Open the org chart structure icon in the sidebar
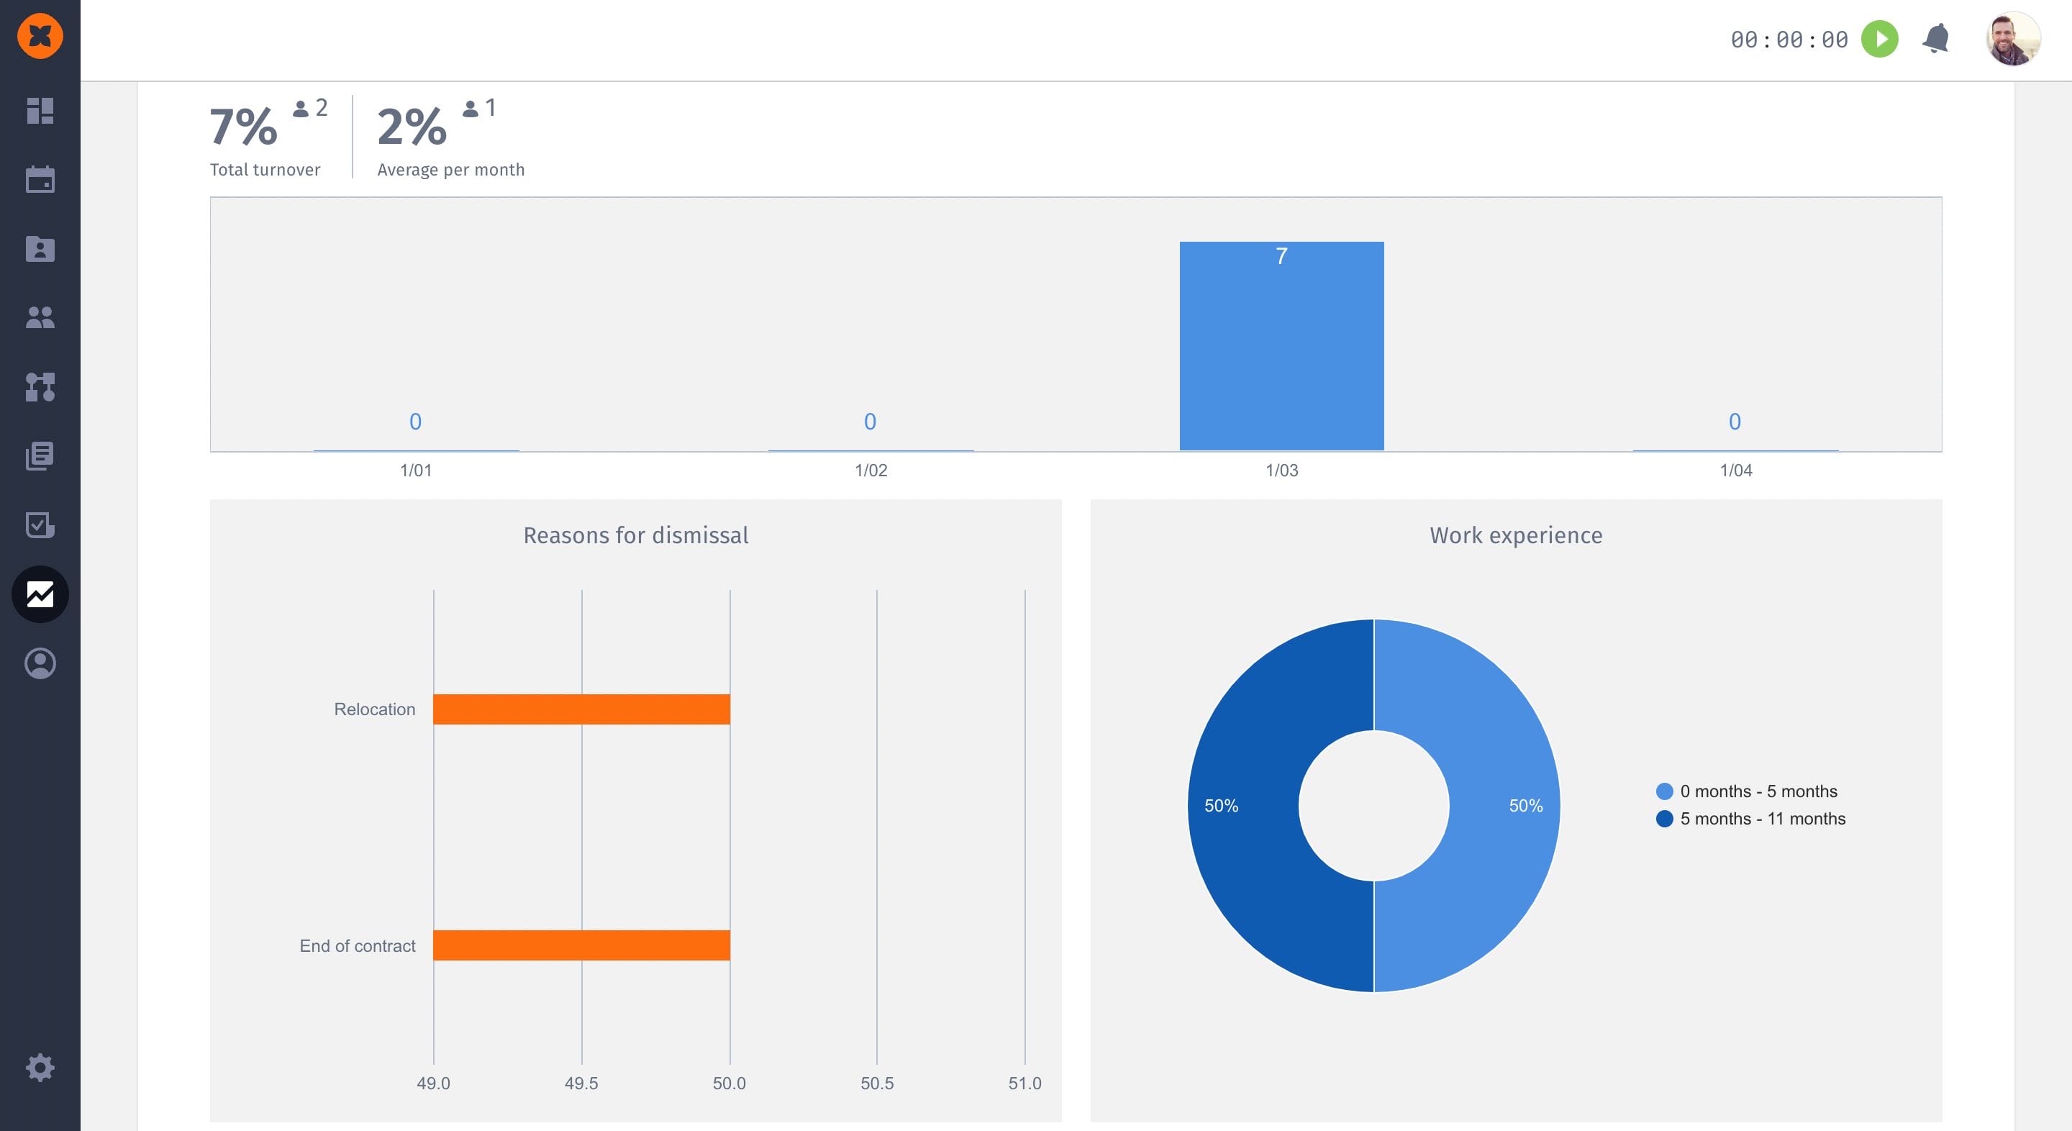 point(40,387)
